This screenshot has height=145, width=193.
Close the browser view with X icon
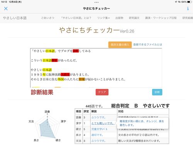click(6, 9)
